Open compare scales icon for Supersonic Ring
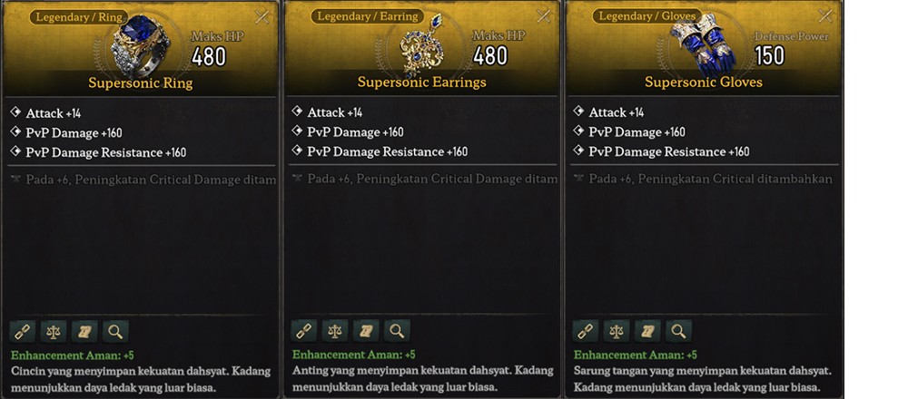 [54, 331]
